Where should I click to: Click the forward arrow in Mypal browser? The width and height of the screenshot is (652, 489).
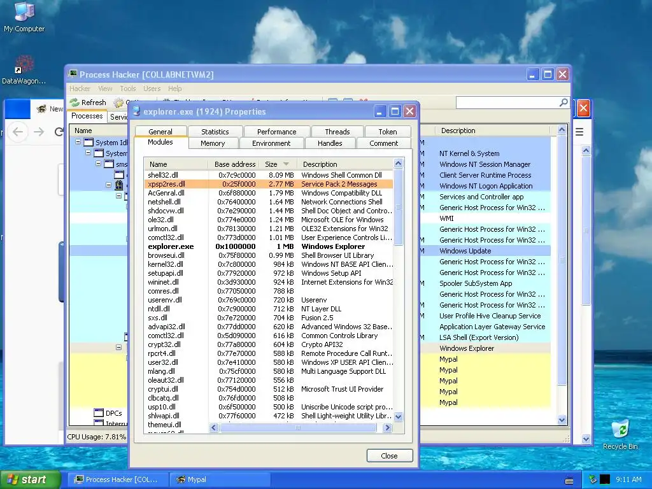[x=39, y=132]
